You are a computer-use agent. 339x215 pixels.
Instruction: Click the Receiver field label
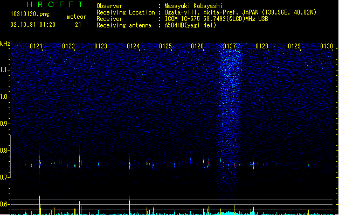tap(109, 19)
